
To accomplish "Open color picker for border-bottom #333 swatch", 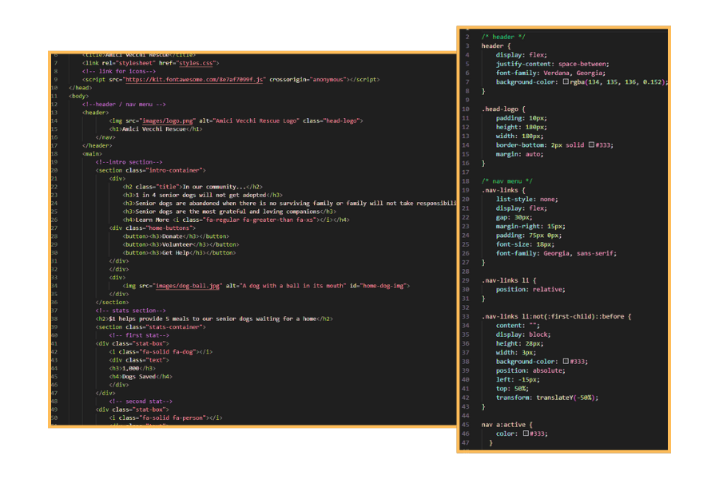I will [591, 144].
